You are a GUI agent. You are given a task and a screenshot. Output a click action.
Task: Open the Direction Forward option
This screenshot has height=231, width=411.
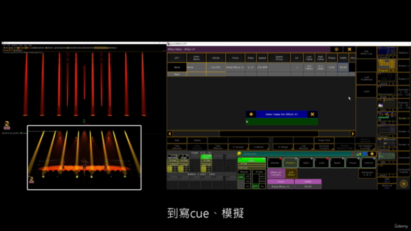324,147
